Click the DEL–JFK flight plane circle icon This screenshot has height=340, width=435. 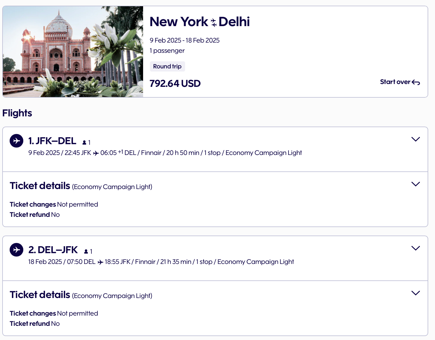point(16,250)
